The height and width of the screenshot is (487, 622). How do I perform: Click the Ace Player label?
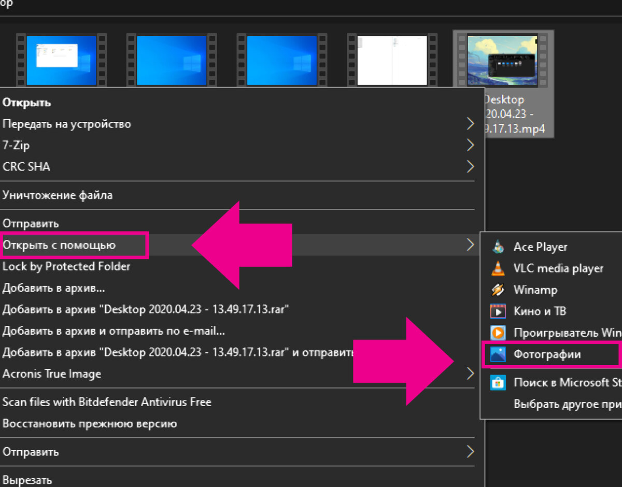(541, 247)
